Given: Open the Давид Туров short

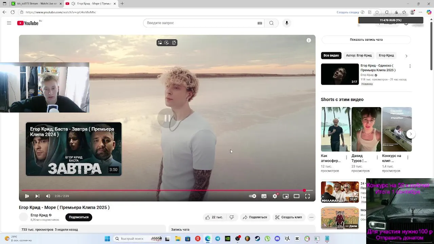Looking at the screenshot, I should (366, 129).
